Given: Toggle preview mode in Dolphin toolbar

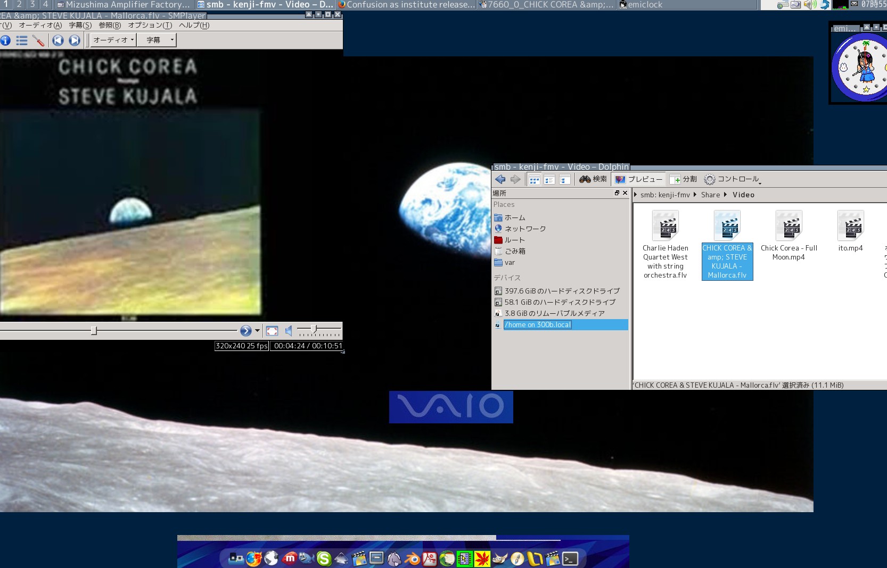Looking at the screenshot, I should pyautogui.click(x=638, y=180).
